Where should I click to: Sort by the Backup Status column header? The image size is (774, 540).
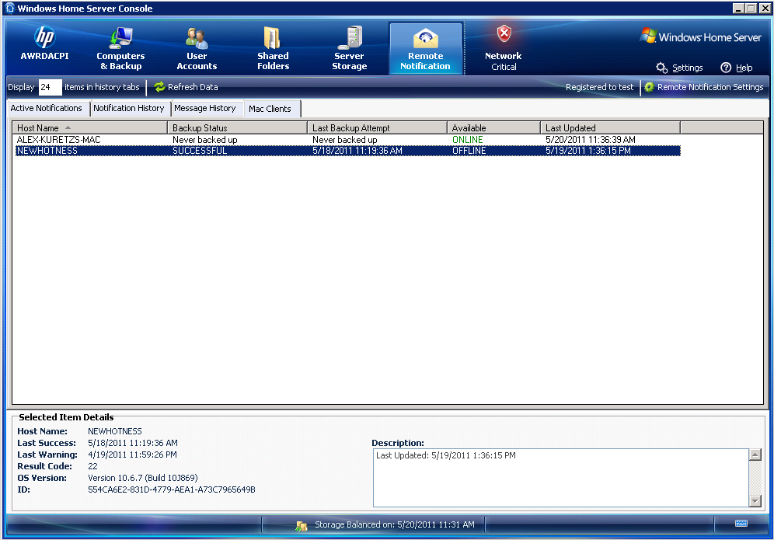(x=237, y=127)
